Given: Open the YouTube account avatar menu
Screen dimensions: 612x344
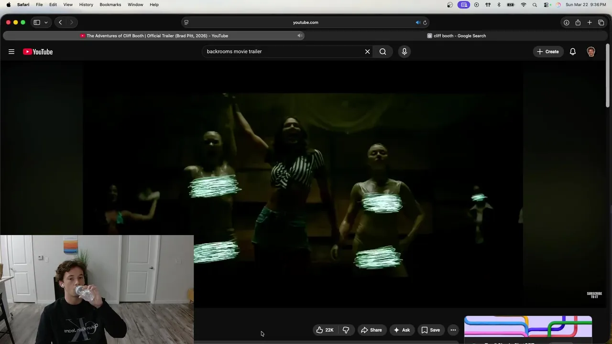Looking at the screenshot, I should [591, 52].
